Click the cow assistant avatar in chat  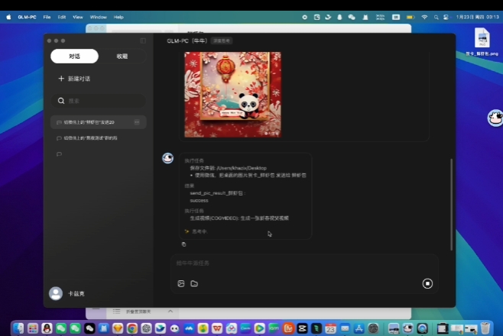click(167, 158)
